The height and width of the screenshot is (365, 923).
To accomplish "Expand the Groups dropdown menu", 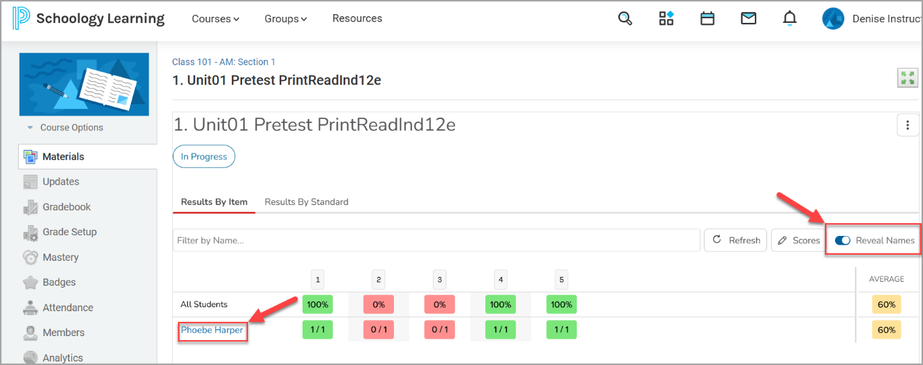I will pyautogui.click(x=286, y=19).
